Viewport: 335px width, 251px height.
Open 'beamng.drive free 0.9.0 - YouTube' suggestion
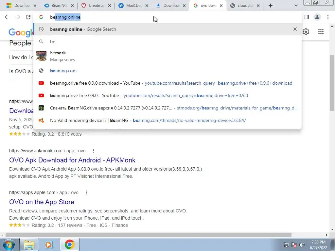pyautogui.click(x=167, y=95)
